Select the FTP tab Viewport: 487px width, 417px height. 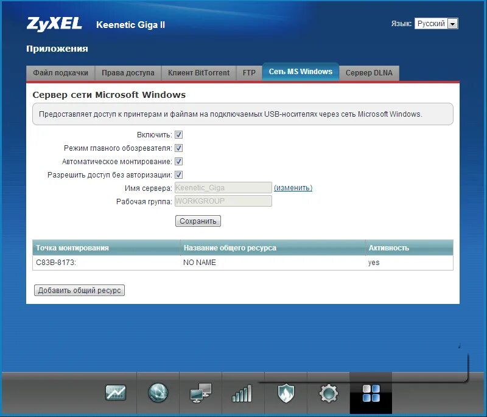tap(249, 73)
